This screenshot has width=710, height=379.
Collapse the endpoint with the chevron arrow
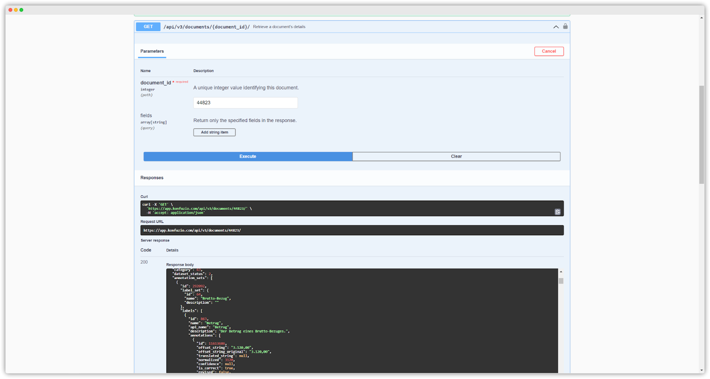click(556, 27)
